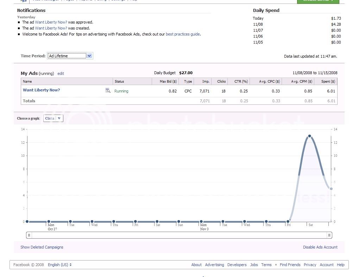This screenshot has width=352, height=277.
Task: Click the Data last updated at 11:47 am text
Action: click(310, 56)
